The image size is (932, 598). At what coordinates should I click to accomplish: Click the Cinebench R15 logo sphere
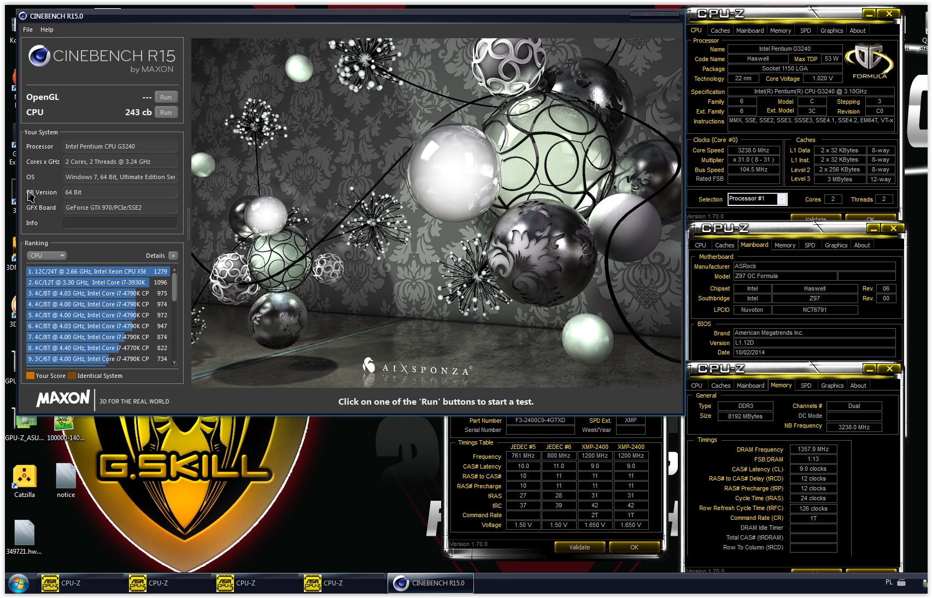click(39, 56)
